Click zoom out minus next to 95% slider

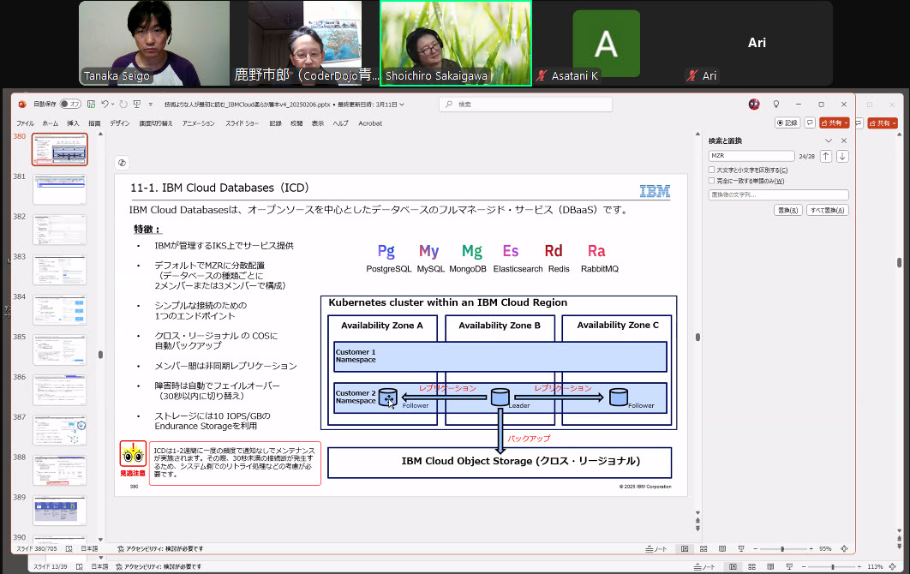pyautogui.click(x=756, y=548)
